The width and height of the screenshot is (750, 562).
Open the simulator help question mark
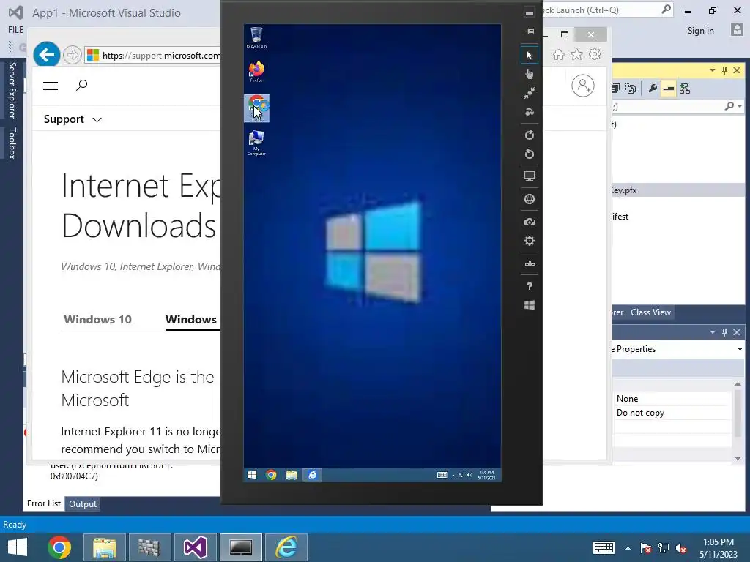coord(530,286)
